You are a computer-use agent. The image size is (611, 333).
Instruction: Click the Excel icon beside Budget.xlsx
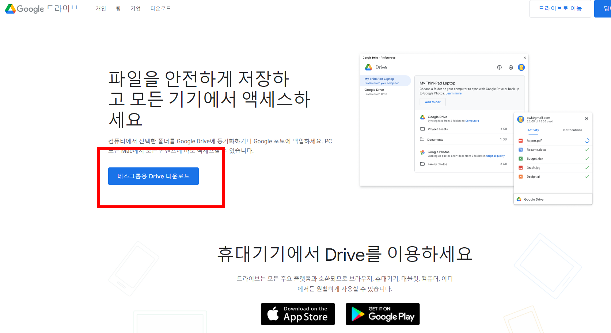[x=520, y=158]
